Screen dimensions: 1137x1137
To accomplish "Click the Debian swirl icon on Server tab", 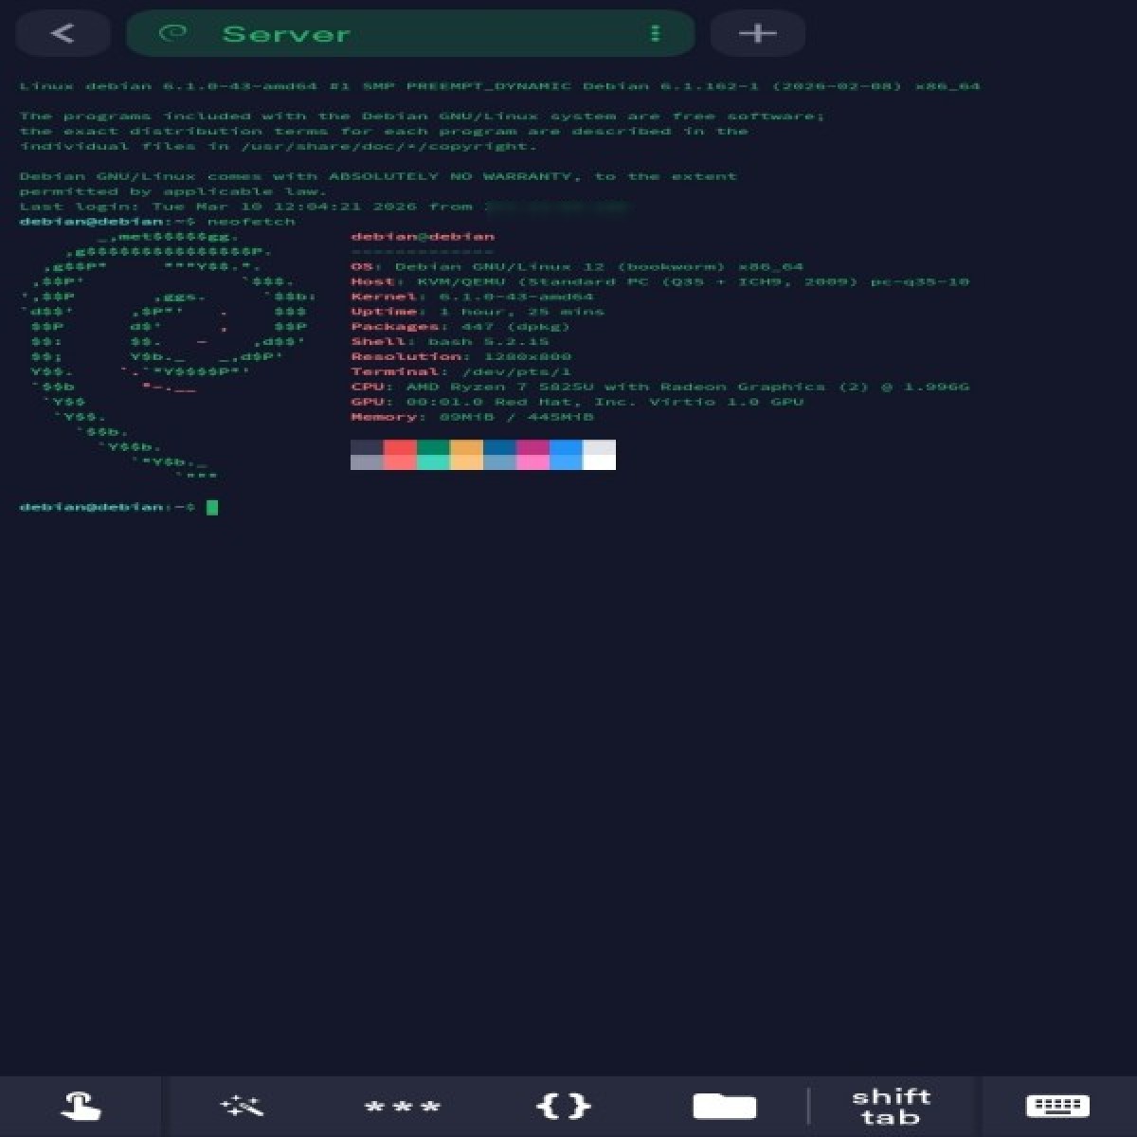I will [x=172, y=34].
